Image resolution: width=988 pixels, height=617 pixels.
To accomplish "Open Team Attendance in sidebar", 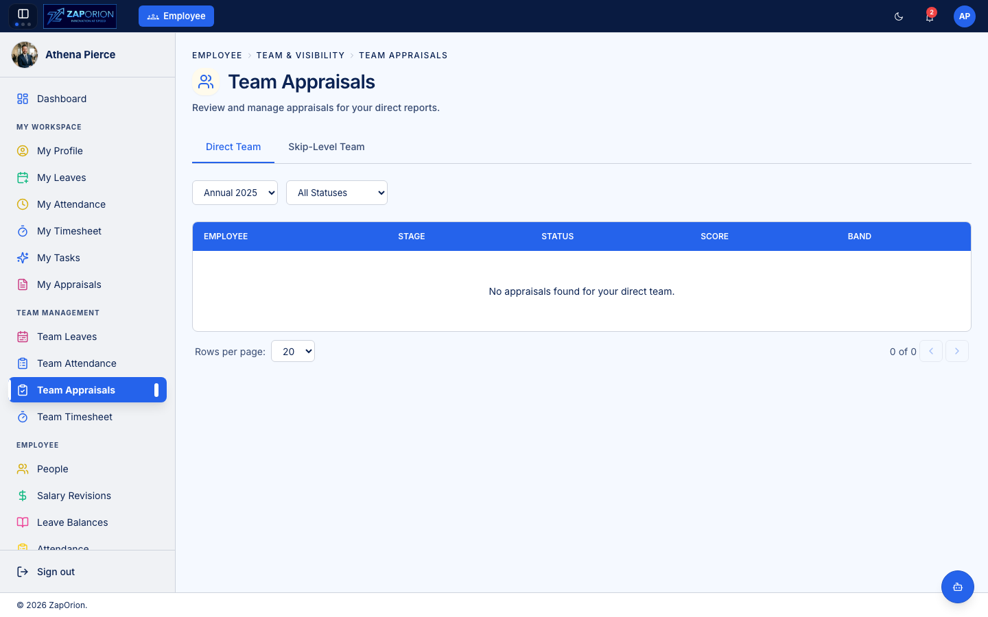I will [88, 363].
